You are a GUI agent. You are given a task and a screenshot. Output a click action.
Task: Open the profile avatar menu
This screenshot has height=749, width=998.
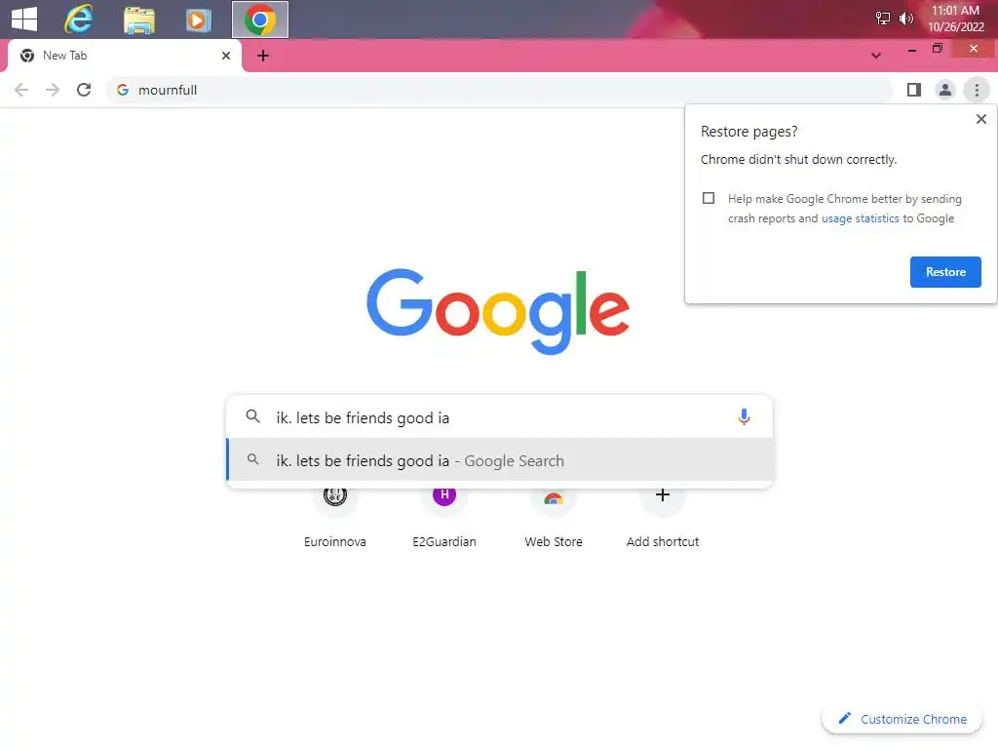pyautogui.click(x=945, y=90)
